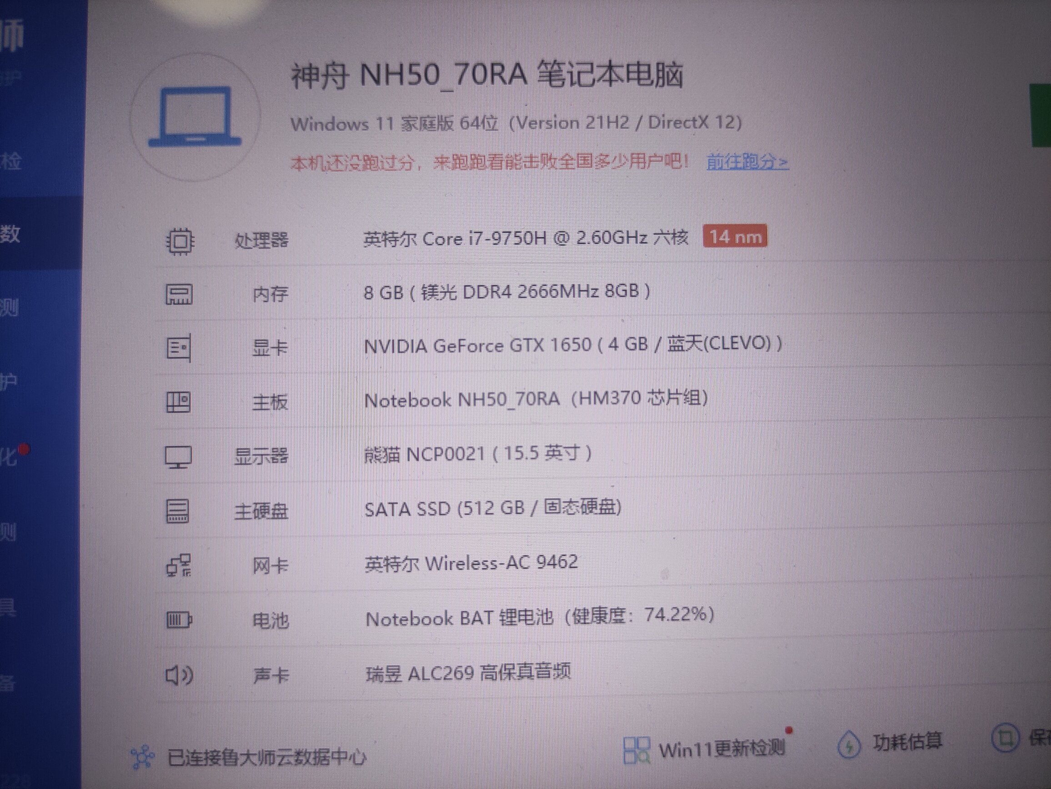Click the battery icon

[179, 620]
